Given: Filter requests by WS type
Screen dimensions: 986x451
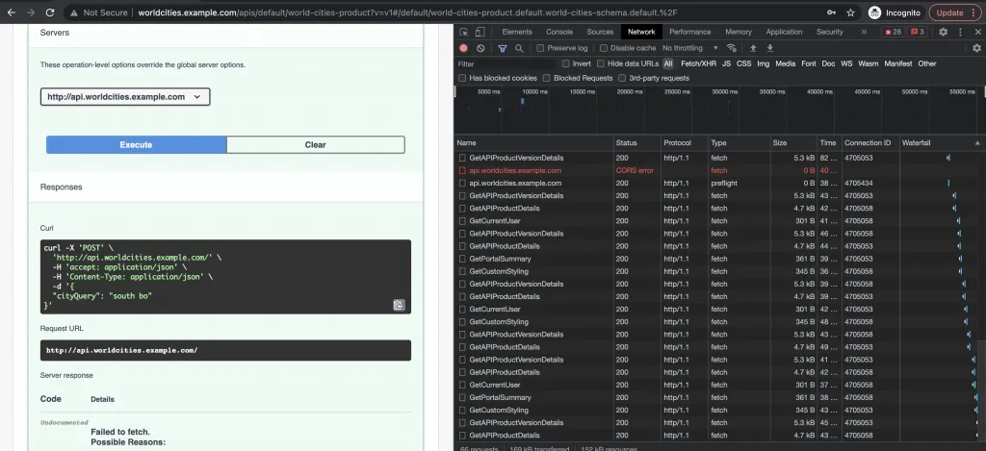Looking at the screenshot, I should pyautogui.click(x=846, y=64).
